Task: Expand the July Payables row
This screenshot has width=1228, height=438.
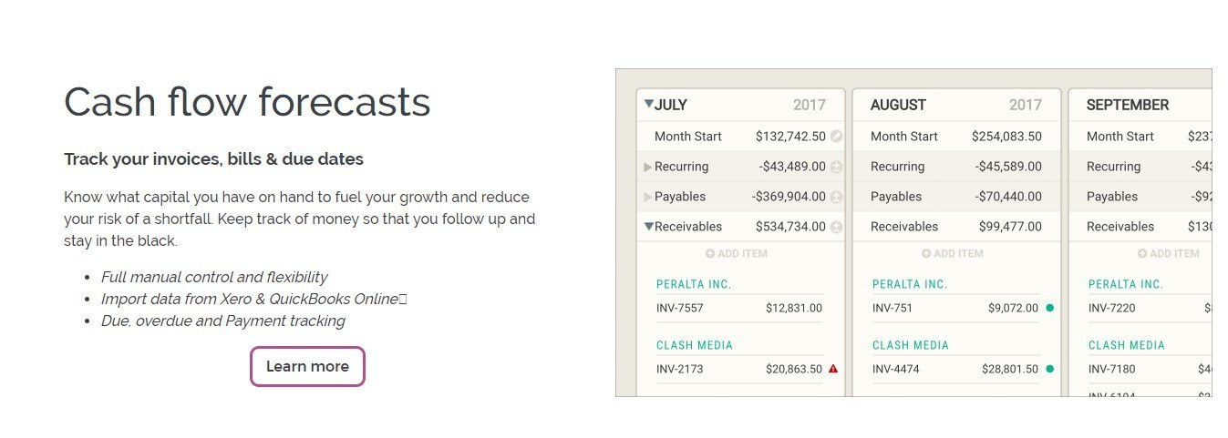Action: [x=648, y=197]
